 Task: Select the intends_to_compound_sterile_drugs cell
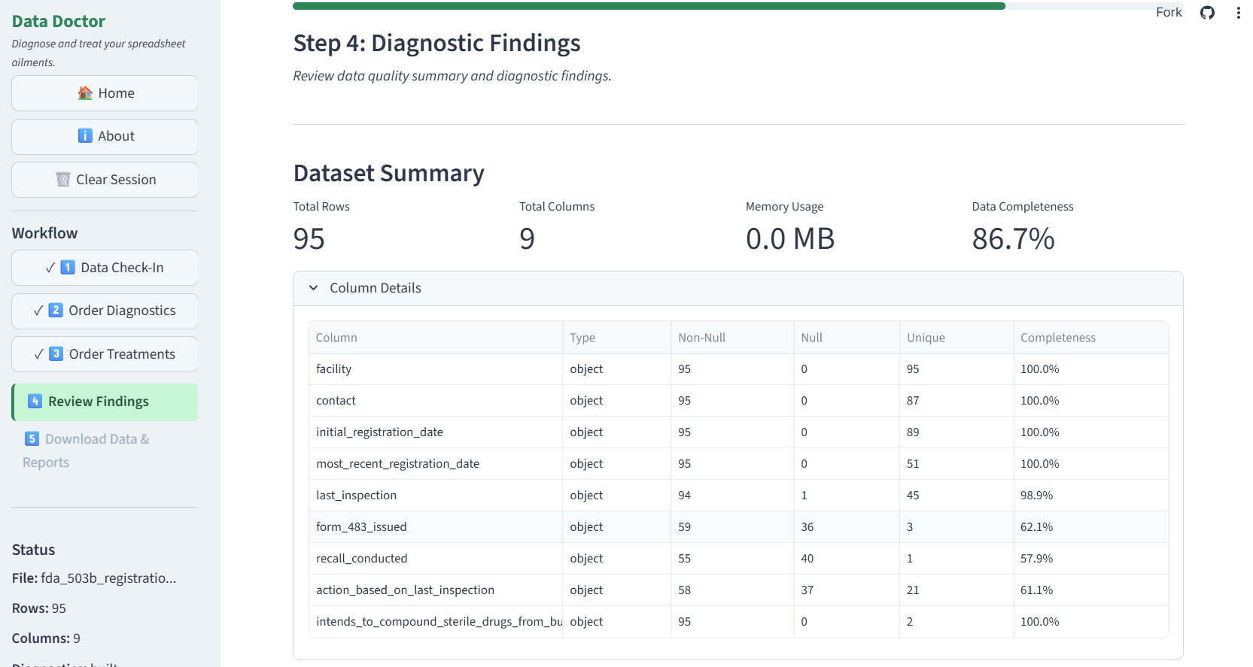(x=435, y=622)
